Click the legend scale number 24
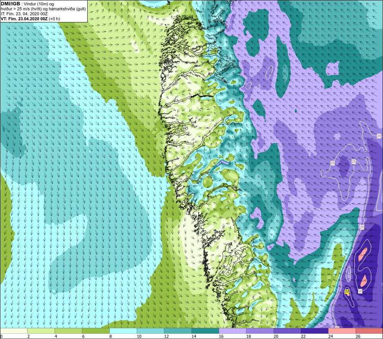Image resolution: width=383 pixels, height=339 pixels. [x=331, y=336]
